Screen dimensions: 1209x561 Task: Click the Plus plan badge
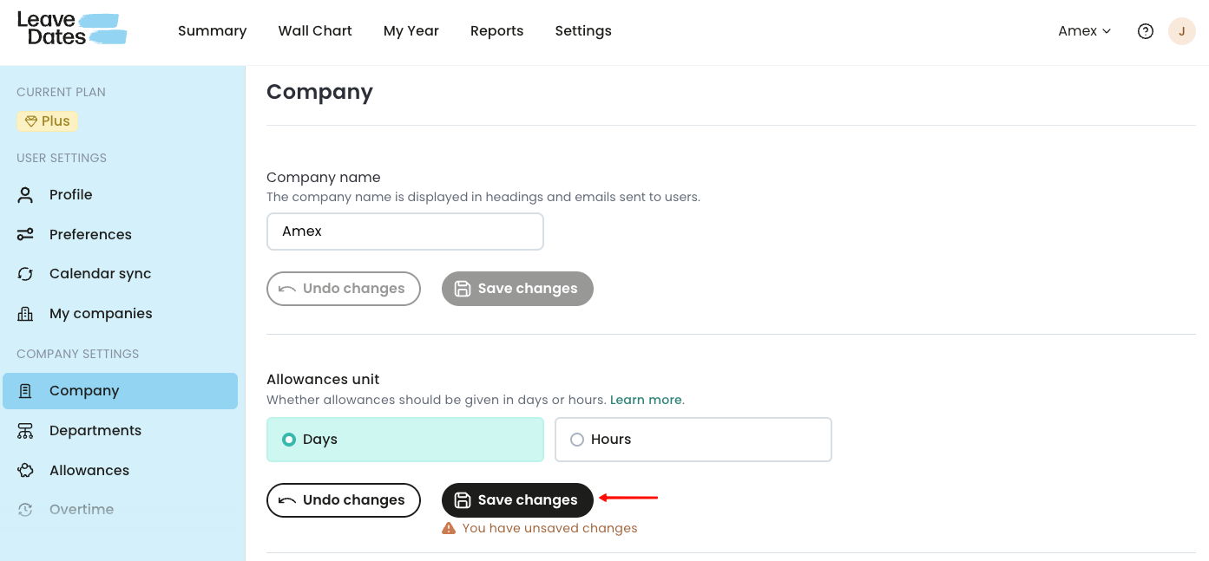click(x=48, y=121)
